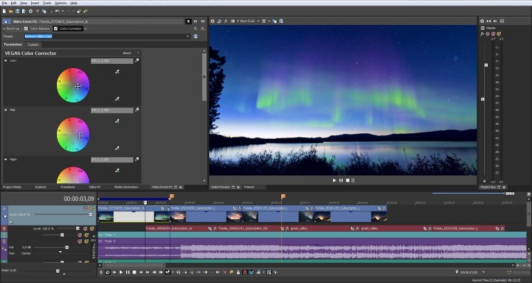Open the Insert menu
The width and height of the screenshot is (532, 283).
click(x=35, y=3)
